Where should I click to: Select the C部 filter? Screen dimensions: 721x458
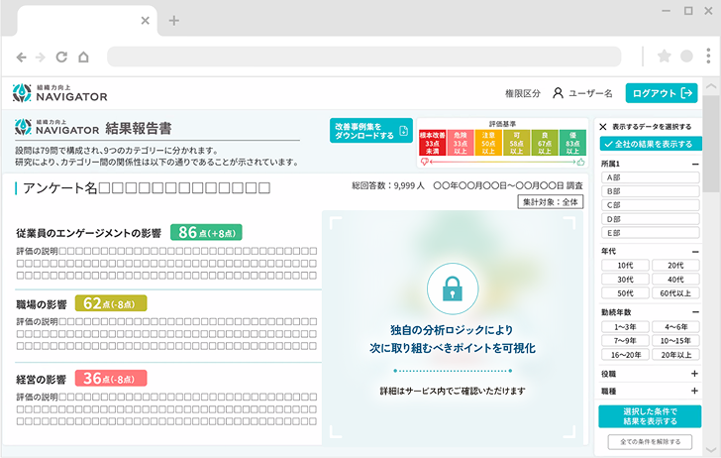pos(650,205)
